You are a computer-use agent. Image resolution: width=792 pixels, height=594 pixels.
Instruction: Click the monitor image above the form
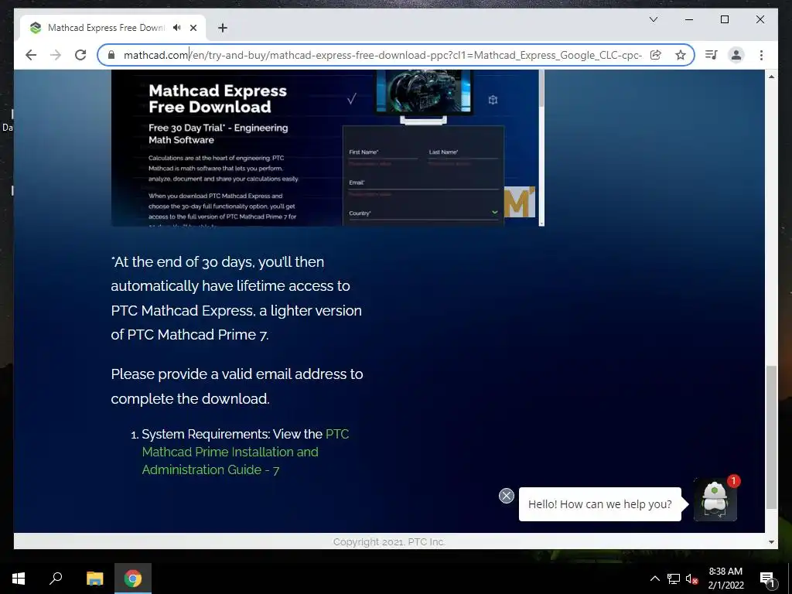423,96
